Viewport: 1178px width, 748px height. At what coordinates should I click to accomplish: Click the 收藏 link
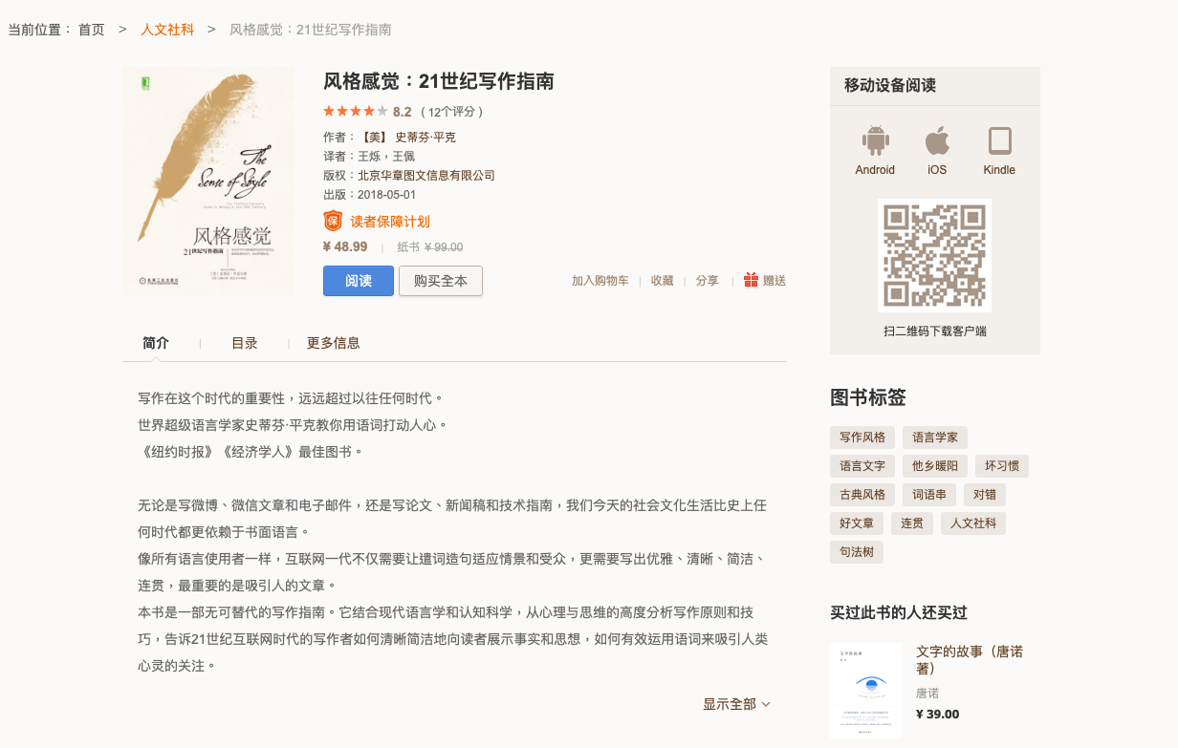click(x=663, y=281)
